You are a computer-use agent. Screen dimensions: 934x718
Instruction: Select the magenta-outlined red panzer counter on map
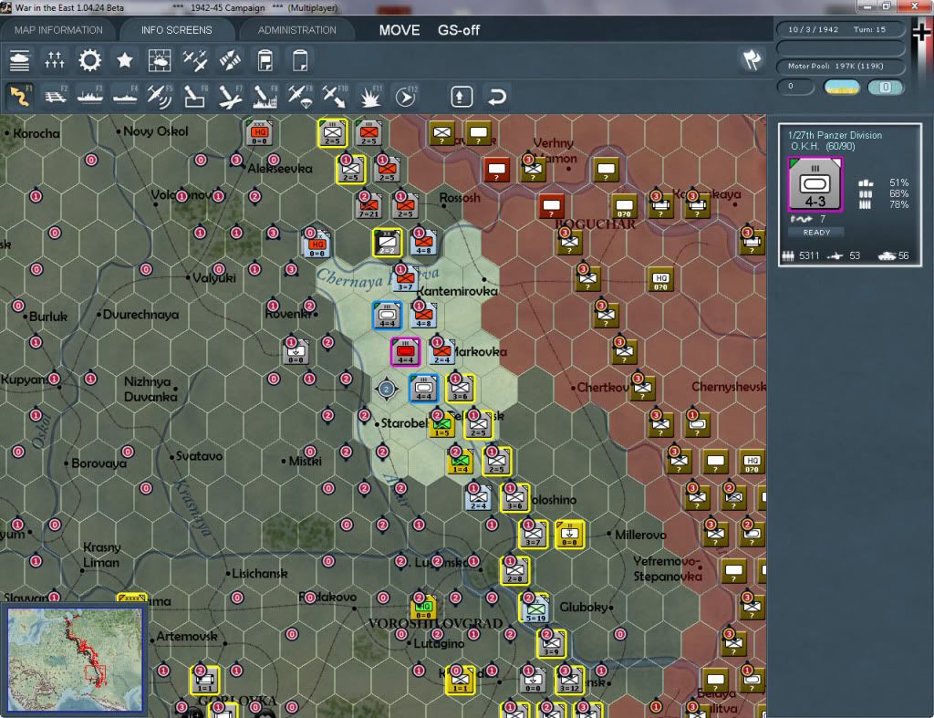[x=406, y=352]
